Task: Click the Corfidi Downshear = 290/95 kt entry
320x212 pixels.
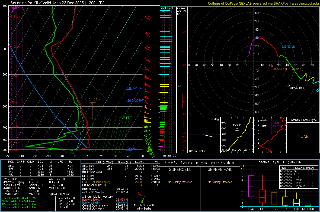Action: tap(105, 206)
